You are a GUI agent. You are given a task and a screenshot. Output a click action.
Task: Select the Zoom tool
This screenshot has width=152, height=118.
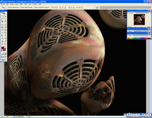5,44
